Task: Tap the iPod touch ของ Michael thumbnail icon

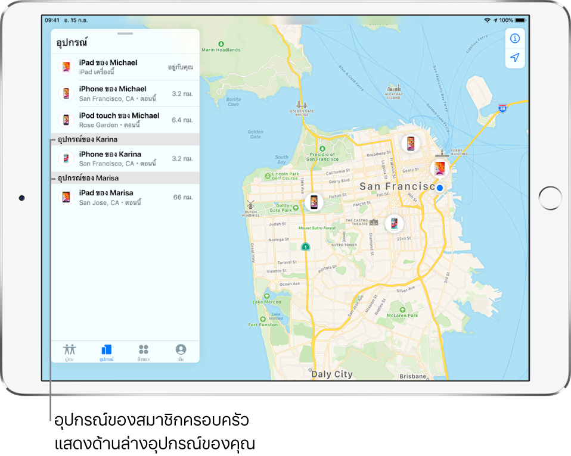Action: pos(66,120)
